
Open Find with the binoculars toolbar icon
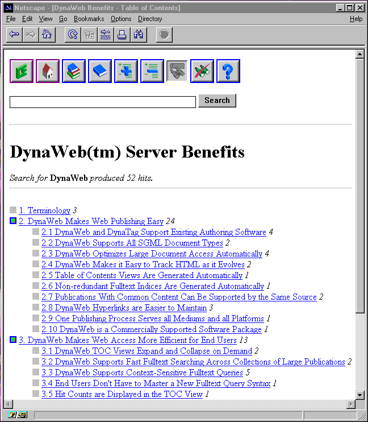[139, 35]
